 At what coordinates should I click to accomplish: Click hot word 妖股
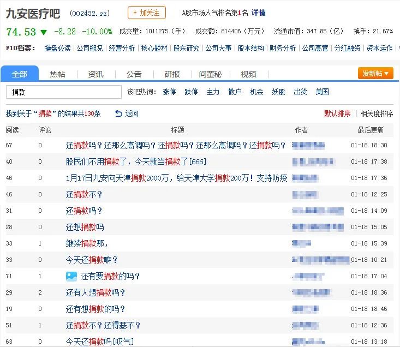click(x=278, y=92)
